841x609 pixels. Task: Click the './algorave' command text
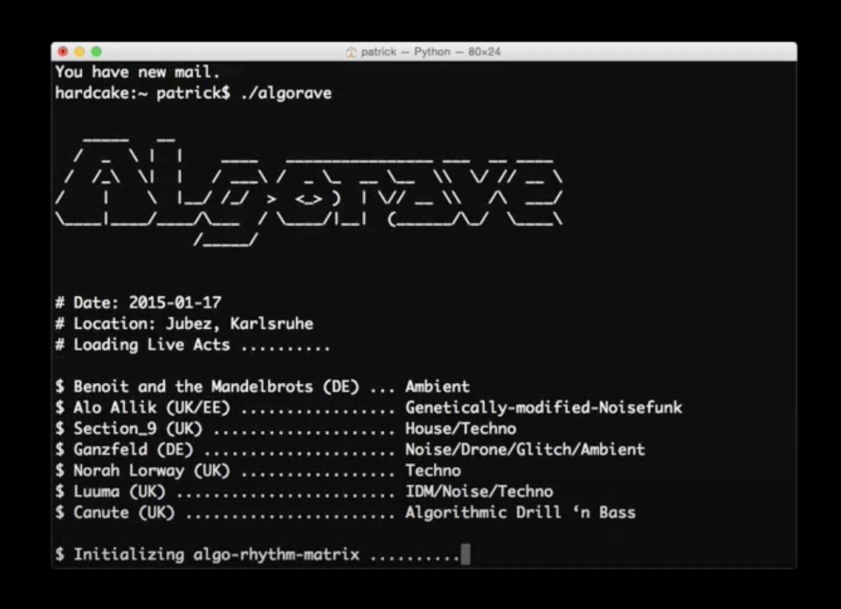[286, 93]
